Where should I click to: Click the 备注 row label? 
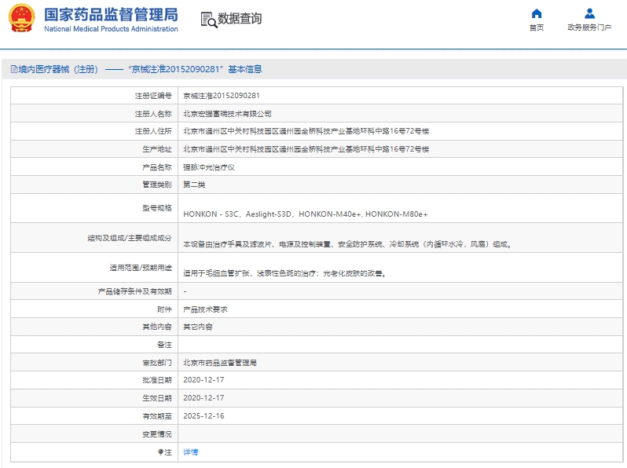click(x=164, y=345)
